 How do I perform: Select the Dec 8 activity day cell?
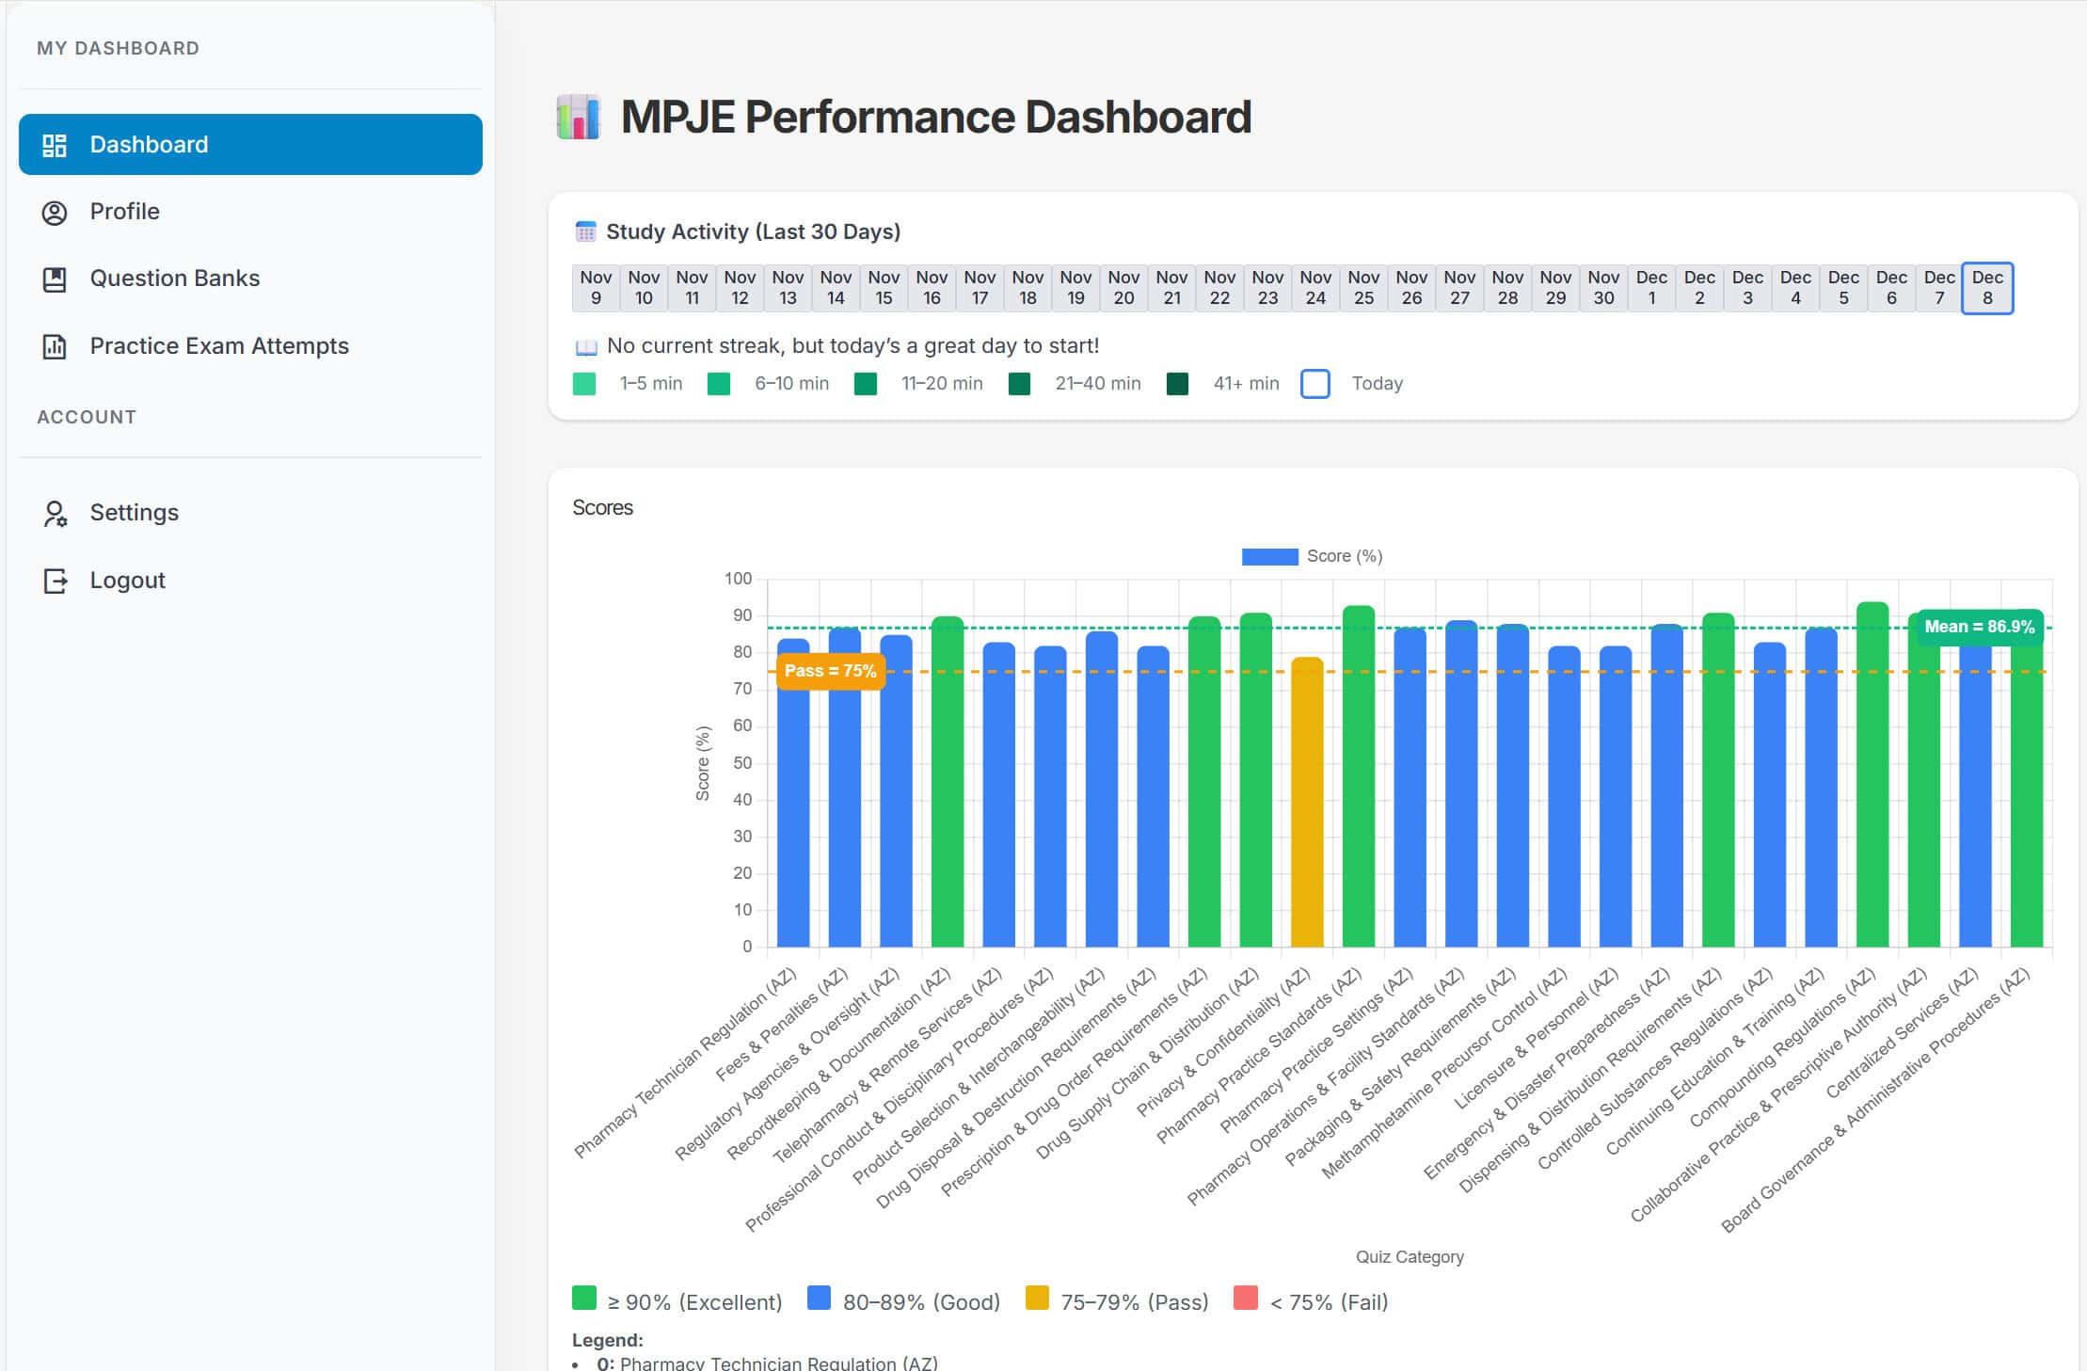[1986, 288]
